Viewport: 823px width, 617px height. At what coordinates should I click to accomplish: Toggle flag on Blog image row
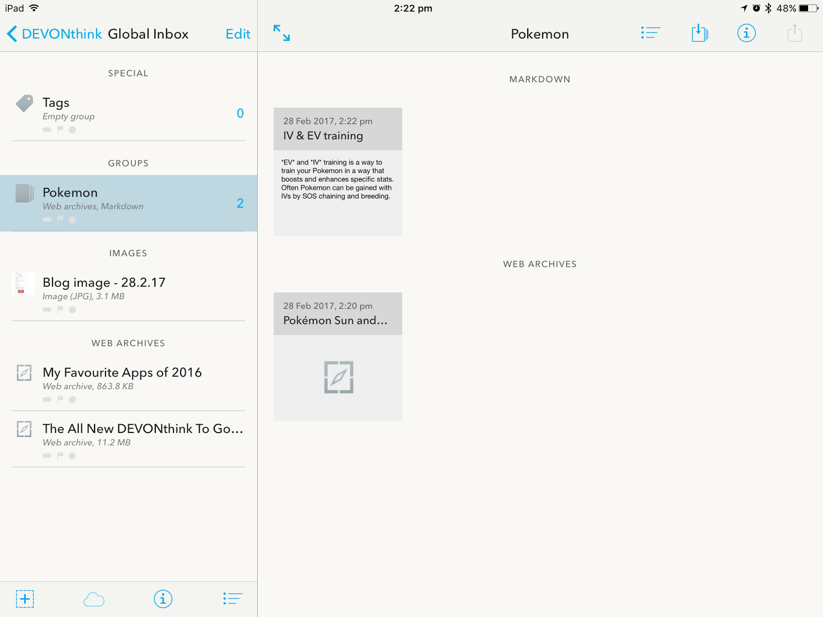click(60, 310)
